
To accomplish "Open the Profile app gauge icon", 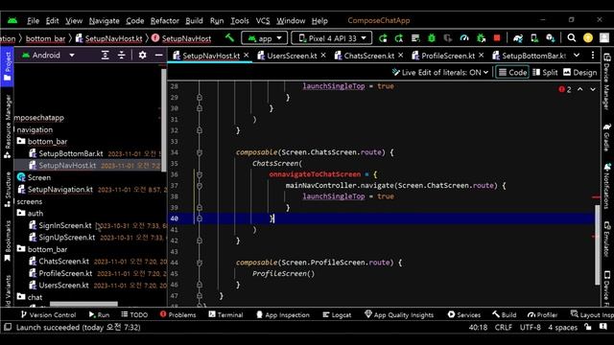I will point(464,38).
